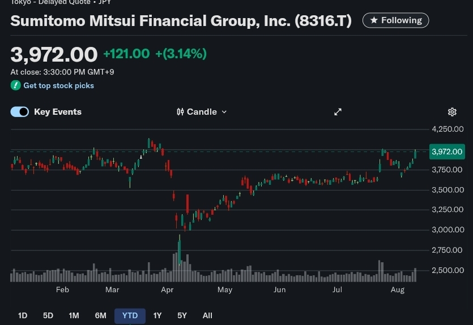Expand chart to full screen
The width and height of the screenshot is (473, 325).
click(338, 112)
